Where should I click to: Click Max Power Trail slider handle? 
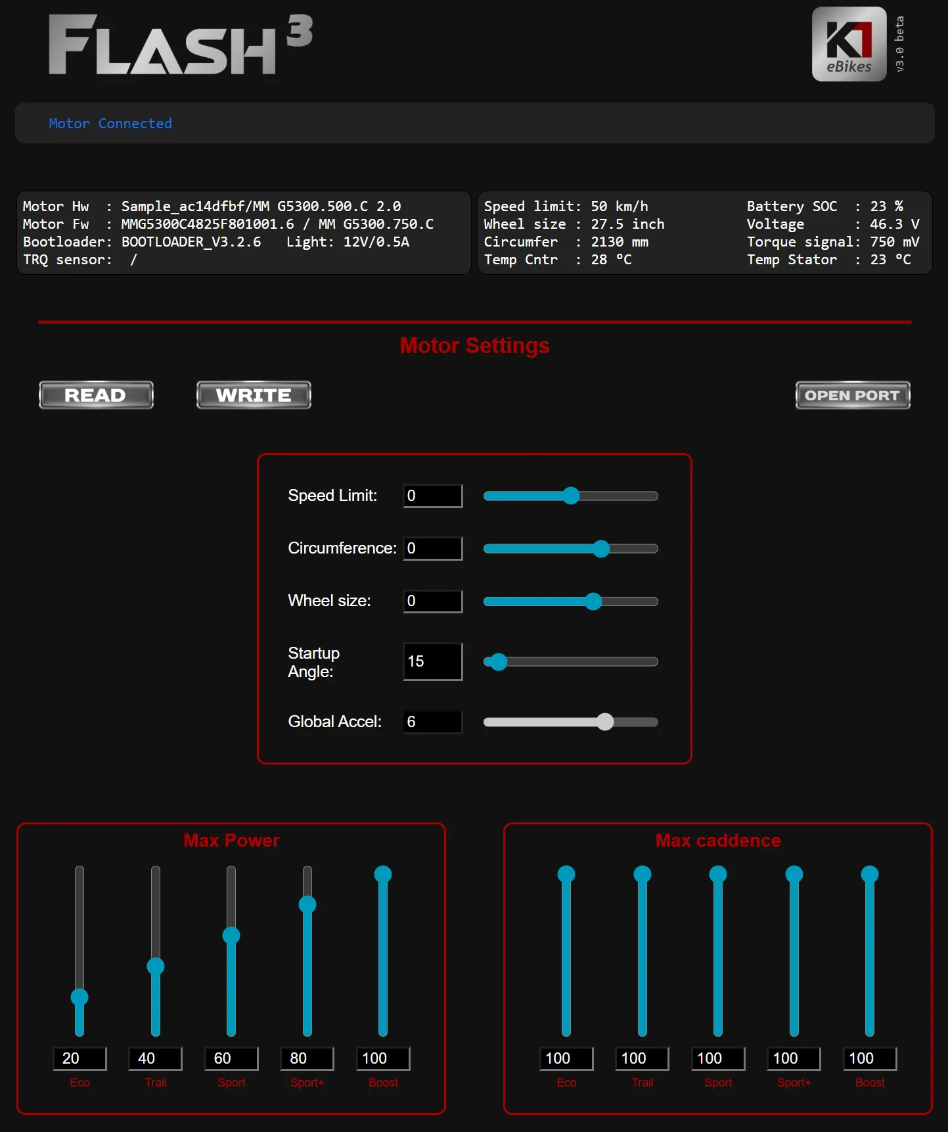(156, 966)
